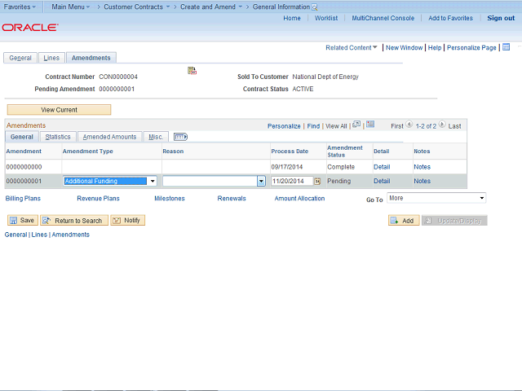The image size is (522, 391).
Task: Open Detail link for amendment 0000000001
Action: pos(382,181)
